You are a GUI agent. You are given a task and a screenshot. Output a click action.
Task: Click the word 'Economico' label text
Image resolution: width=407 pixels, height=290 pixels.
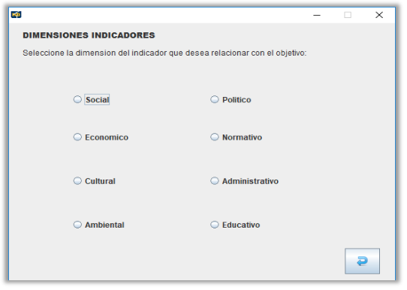click(x=107, y=137)
